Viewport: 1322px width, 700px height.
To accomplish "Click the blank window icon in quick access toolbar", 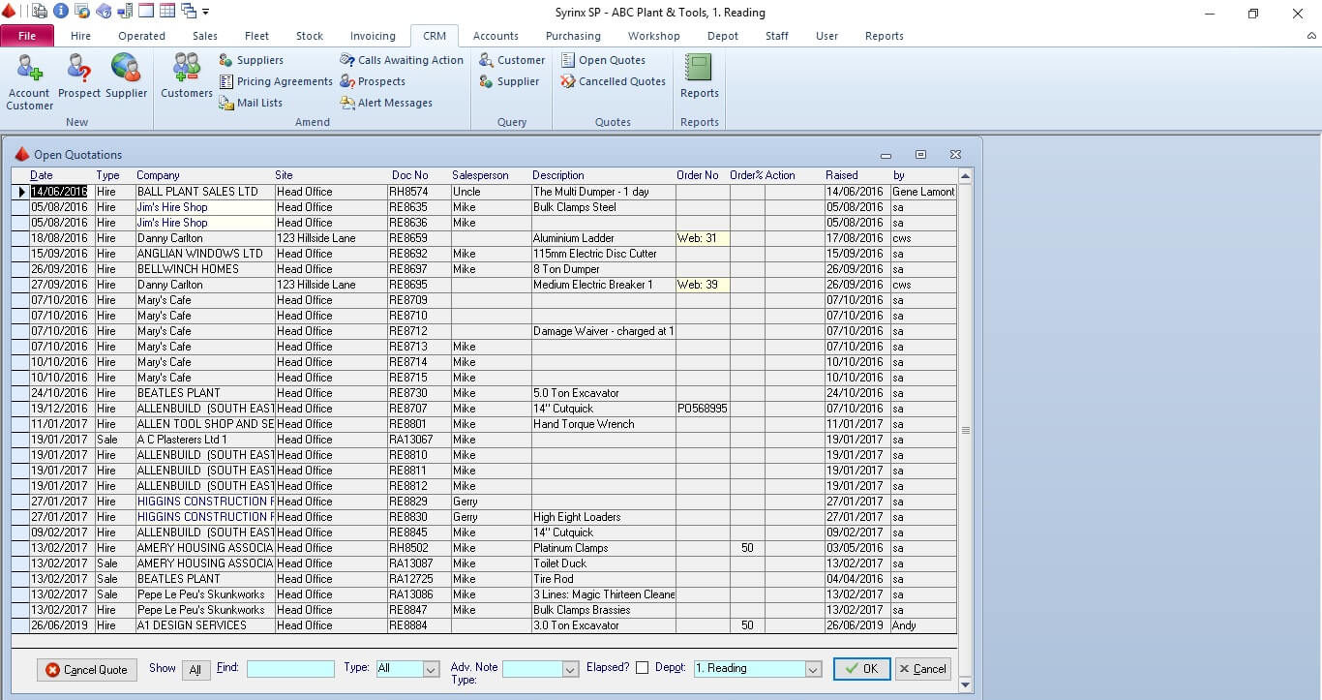I will (x=146, y=12).
